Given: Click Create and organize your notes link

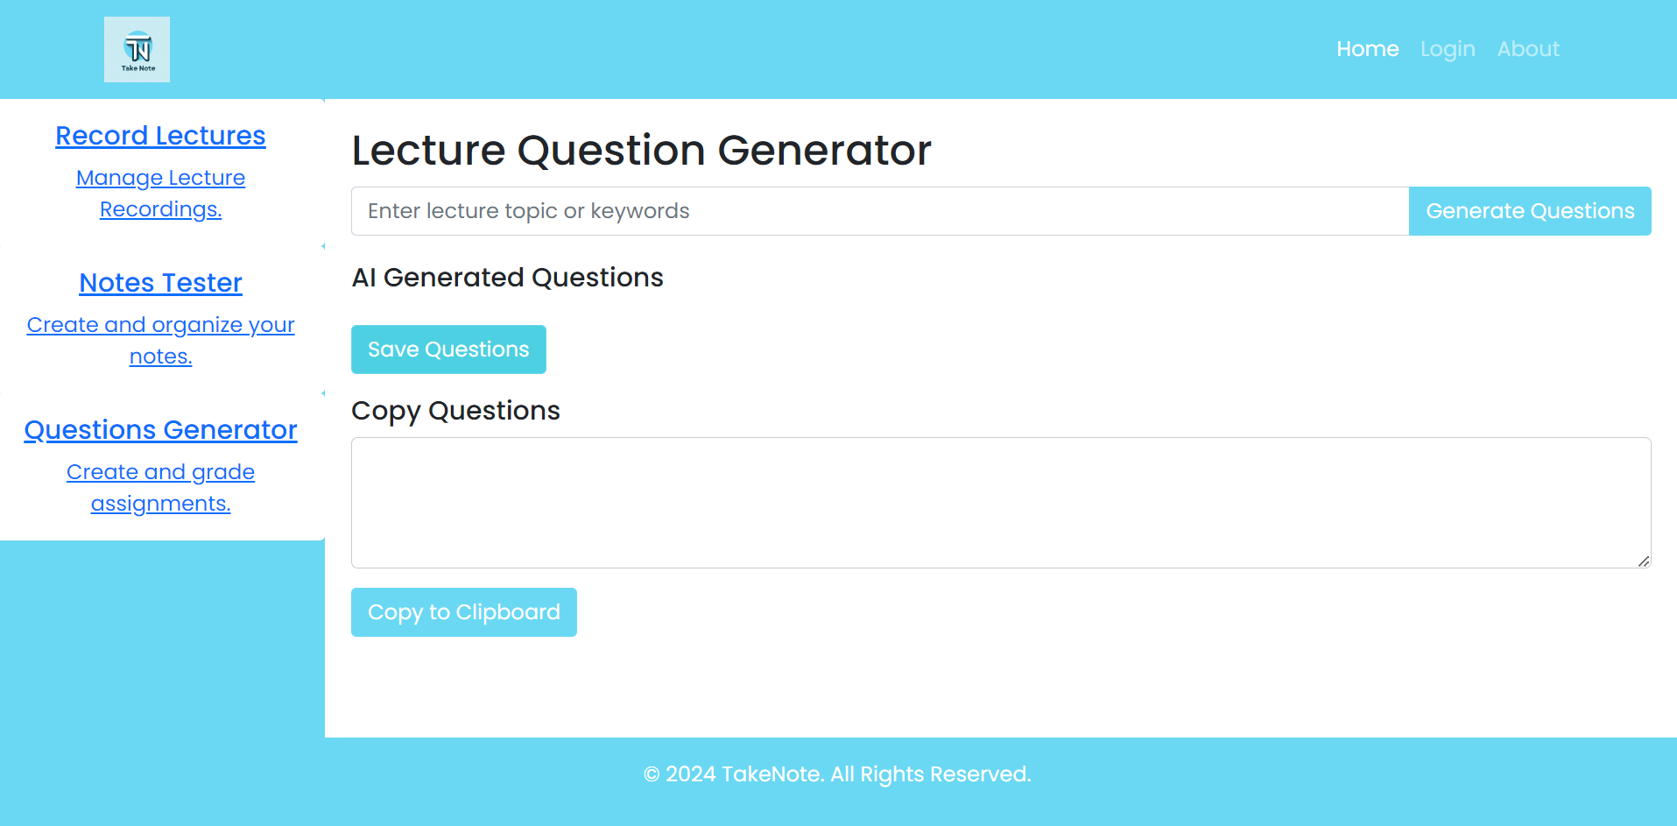Looking at the screenshot, I should [x=160, y=341].
